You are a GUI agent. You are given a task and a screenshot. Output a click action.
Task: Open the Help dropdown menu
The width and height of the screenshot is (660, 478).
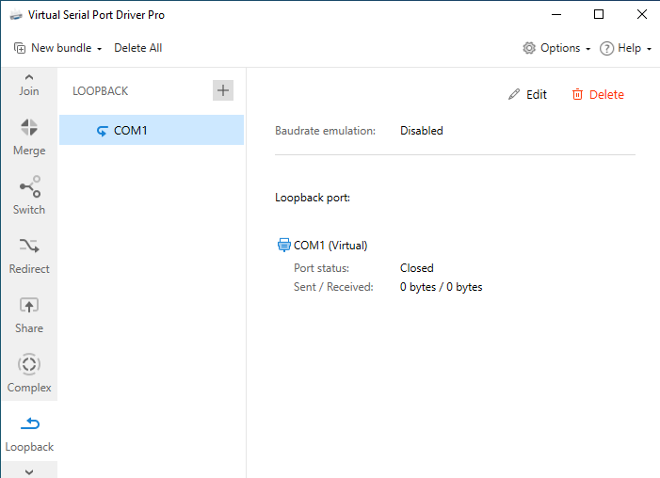[625, 48]
